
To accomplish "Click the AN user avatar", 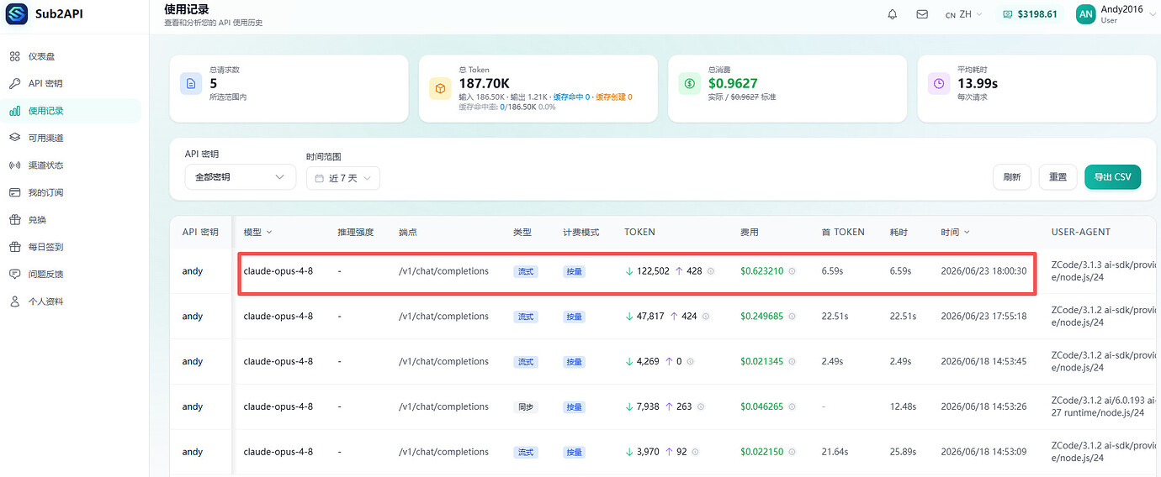I will 1086,14.
